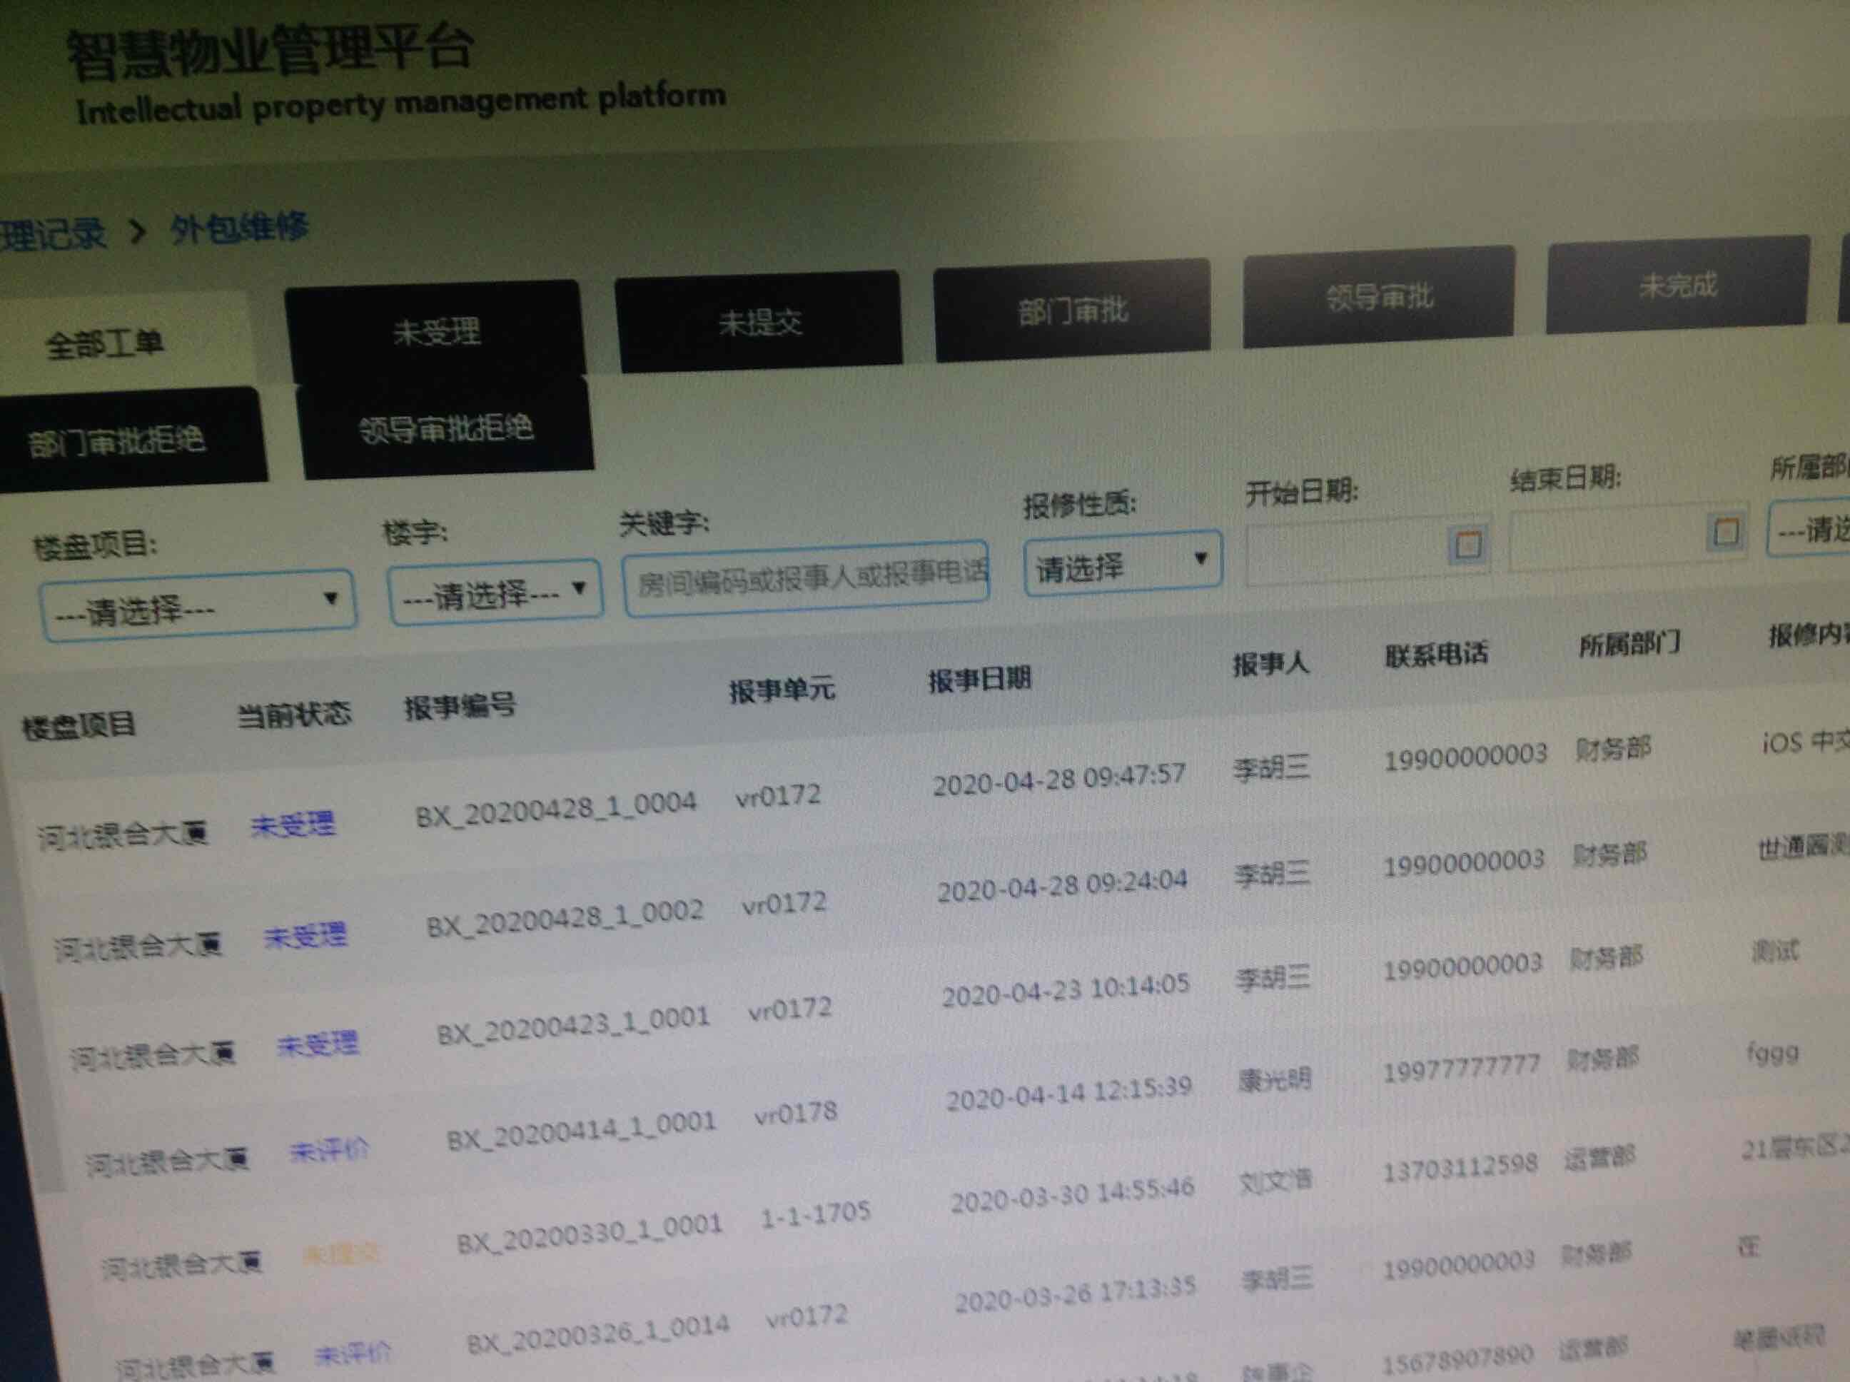
Task: Click the 关键字 search input field
Action: pos(807,578)
